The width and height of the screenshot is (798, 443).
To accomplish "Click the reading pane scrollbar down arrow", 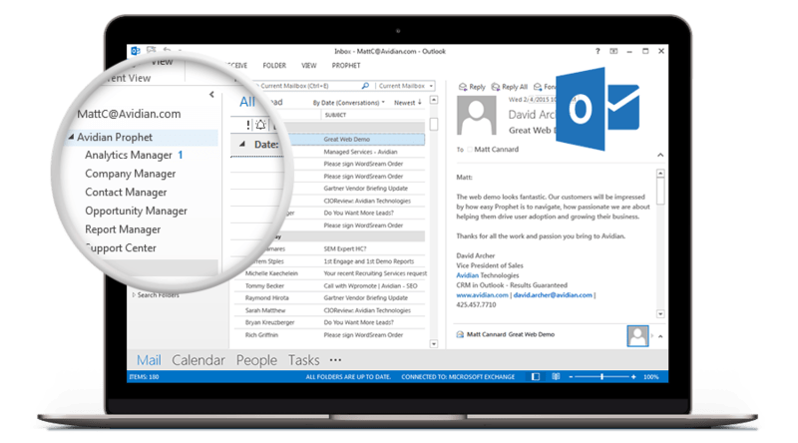I will (660, 314).
